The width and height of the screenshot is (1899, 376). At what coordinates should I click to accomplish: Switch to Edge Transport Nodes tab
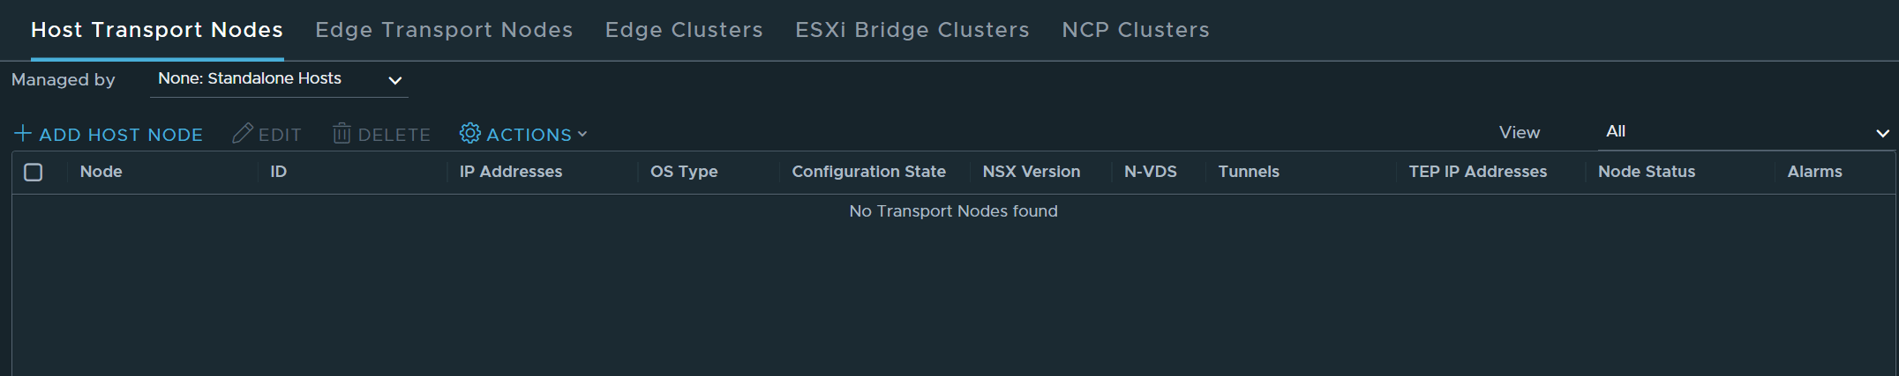(444, 30)
